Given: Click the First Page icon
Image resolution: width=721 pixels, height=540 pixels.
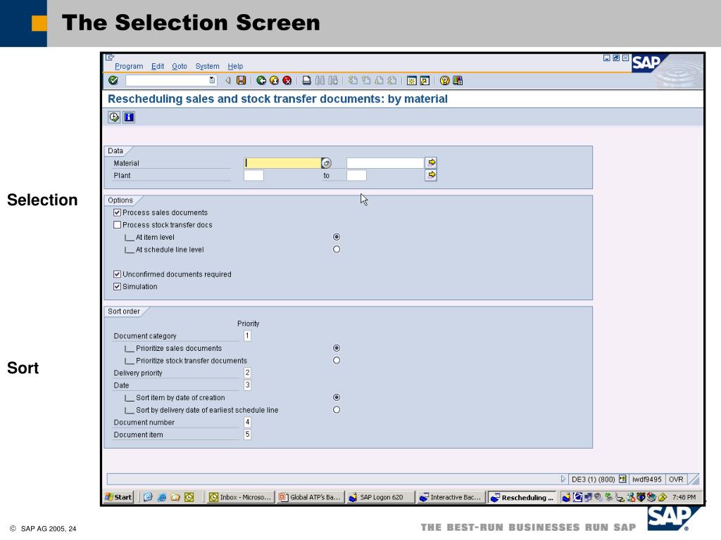Looking at the screenshot, I should click(x=353, y=80).
